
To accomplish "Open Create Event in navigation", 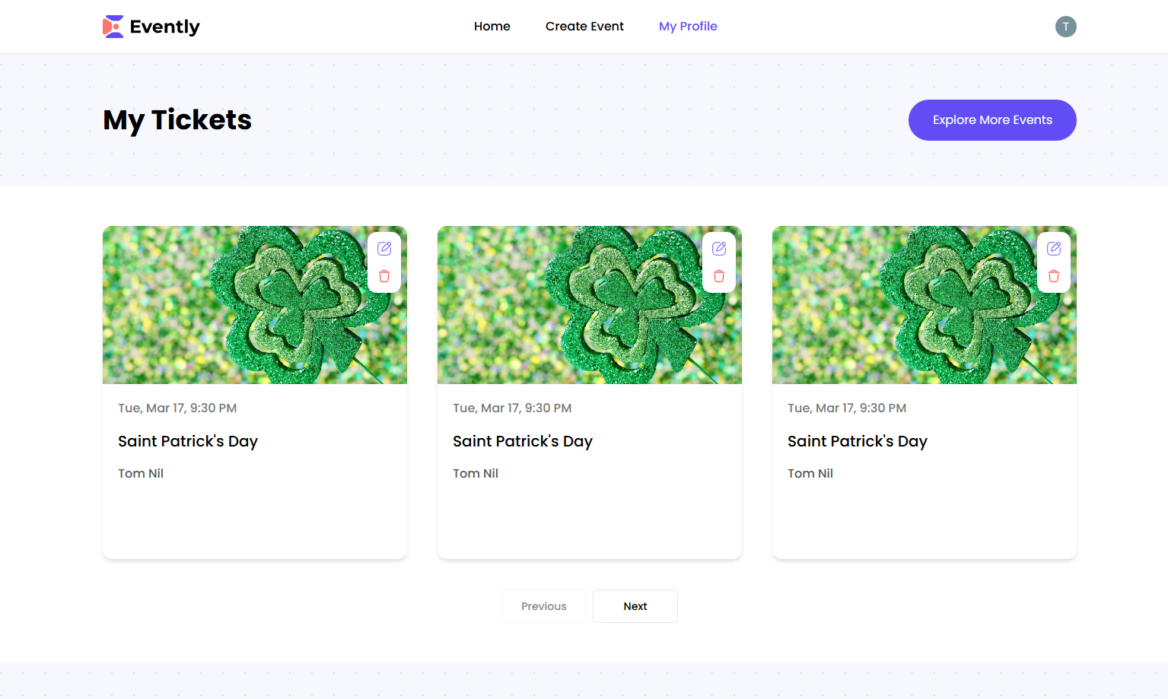I will coord(584,27).
